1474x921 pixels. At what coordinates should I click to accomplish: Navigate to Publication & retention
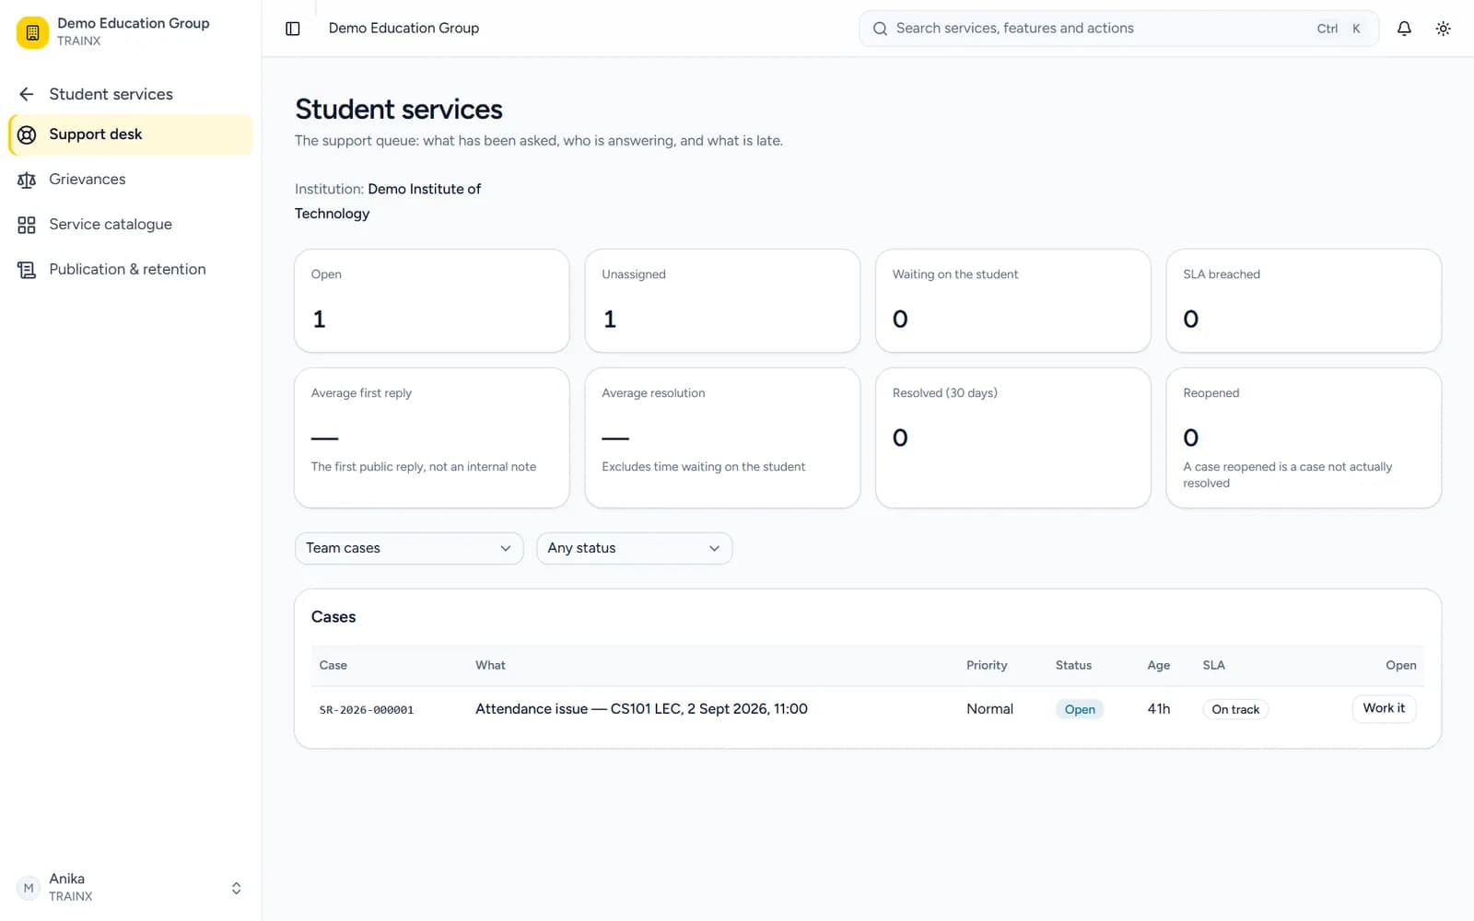131,270
